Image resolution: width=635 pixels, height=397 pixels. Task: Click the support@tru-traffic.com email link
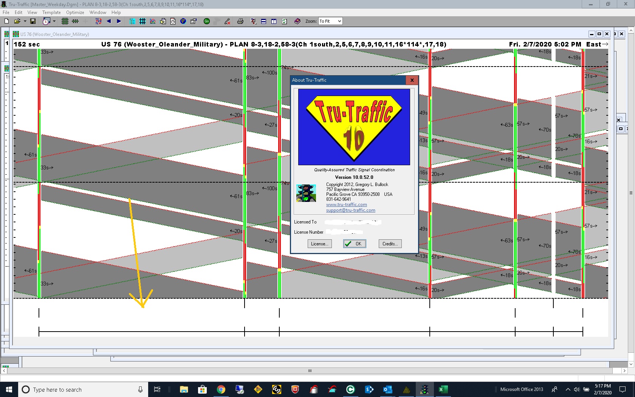pos(351,210)
